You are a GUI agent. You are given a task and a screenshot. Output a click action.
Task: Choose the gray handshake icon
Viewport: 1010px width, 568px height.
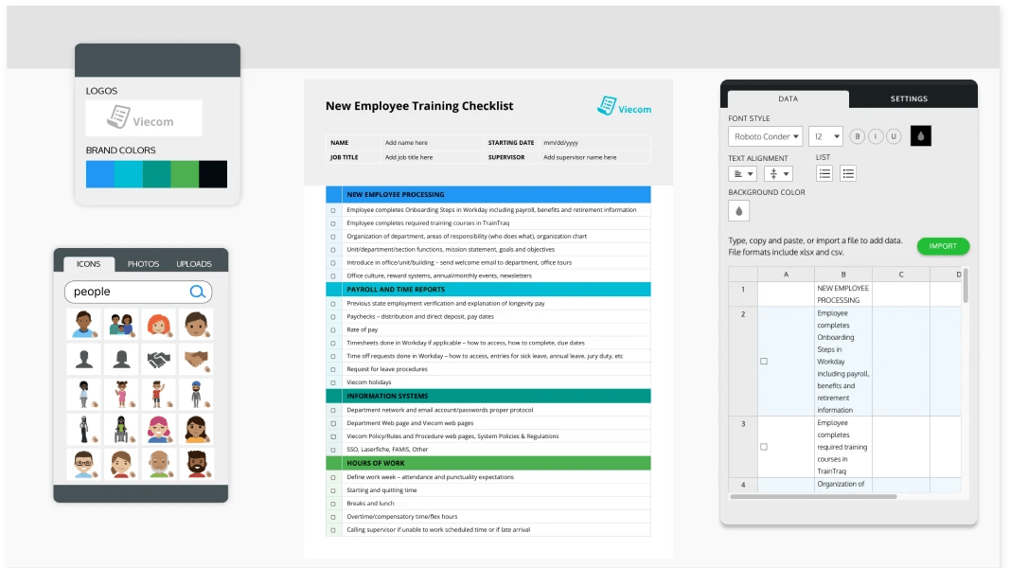tap(158, 360)
